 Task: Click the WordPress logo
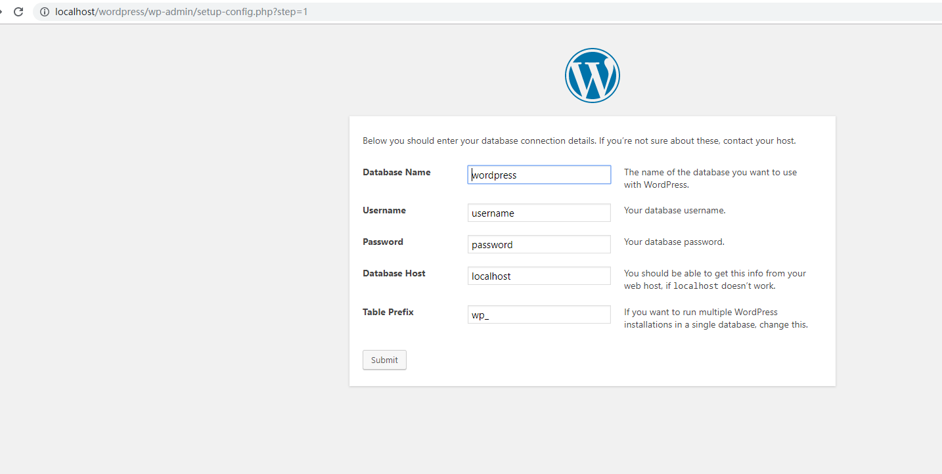[592, 75]
